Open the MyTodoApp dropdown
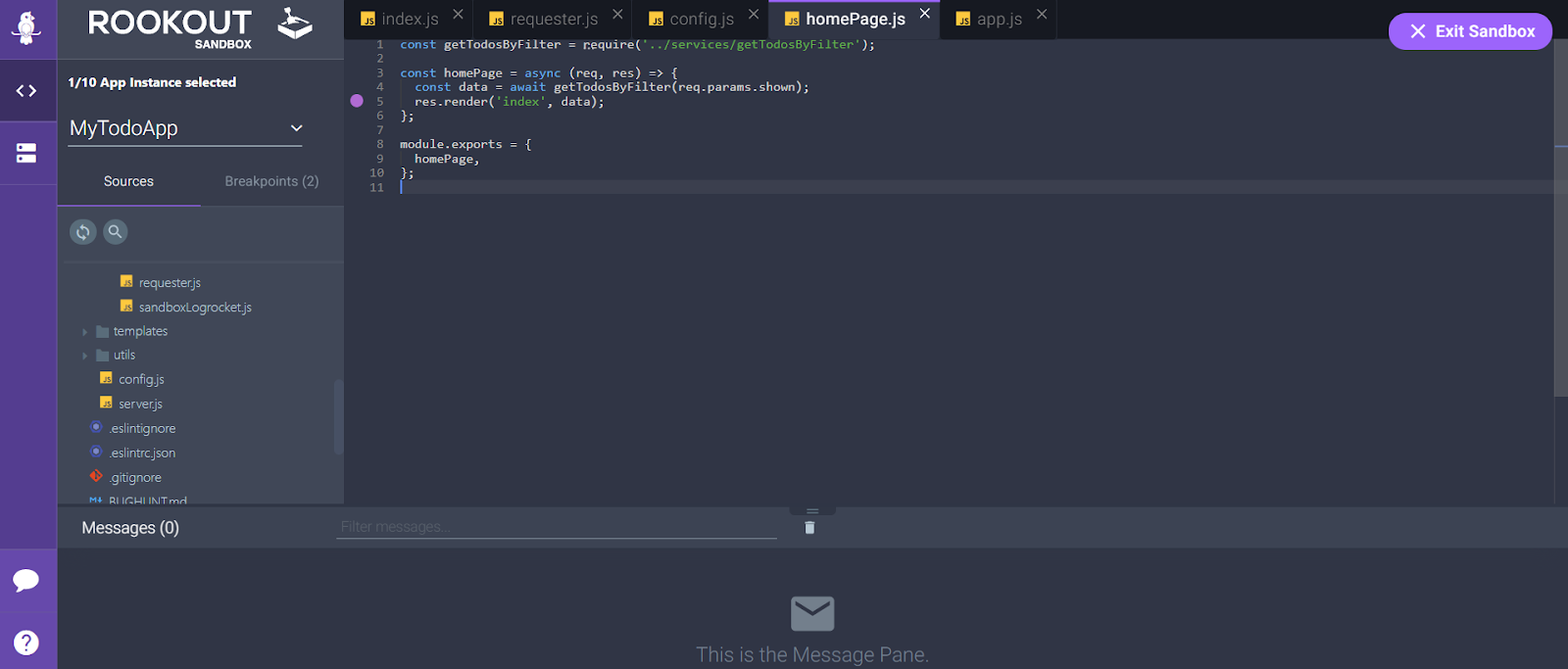The width and height of the screenshot is (1568, 669). click(185, 128)
